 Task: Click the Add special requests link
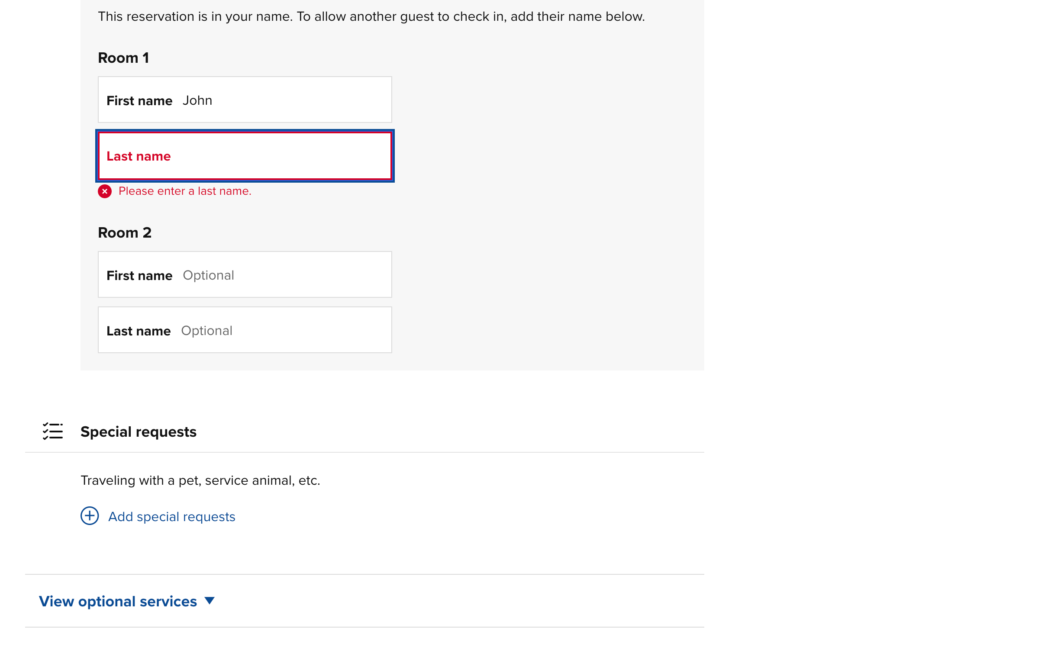(171, 517)
